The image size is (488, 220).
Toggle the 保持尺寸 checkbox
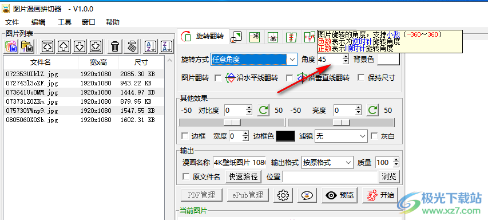(361, 78)
